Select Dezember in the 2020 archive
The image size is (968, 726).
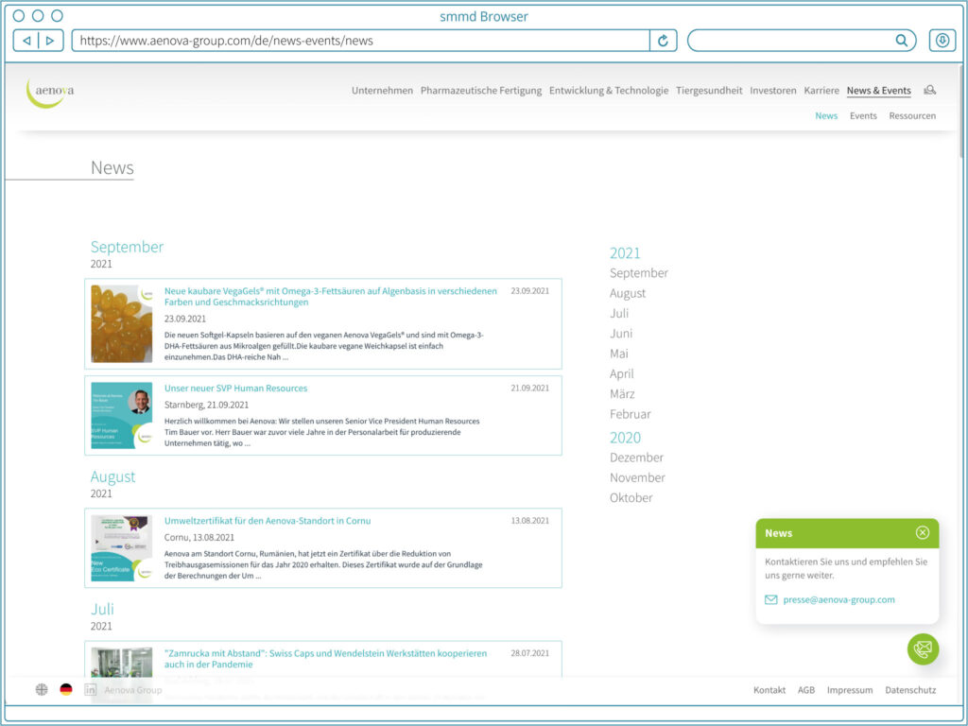click(636, 458)
